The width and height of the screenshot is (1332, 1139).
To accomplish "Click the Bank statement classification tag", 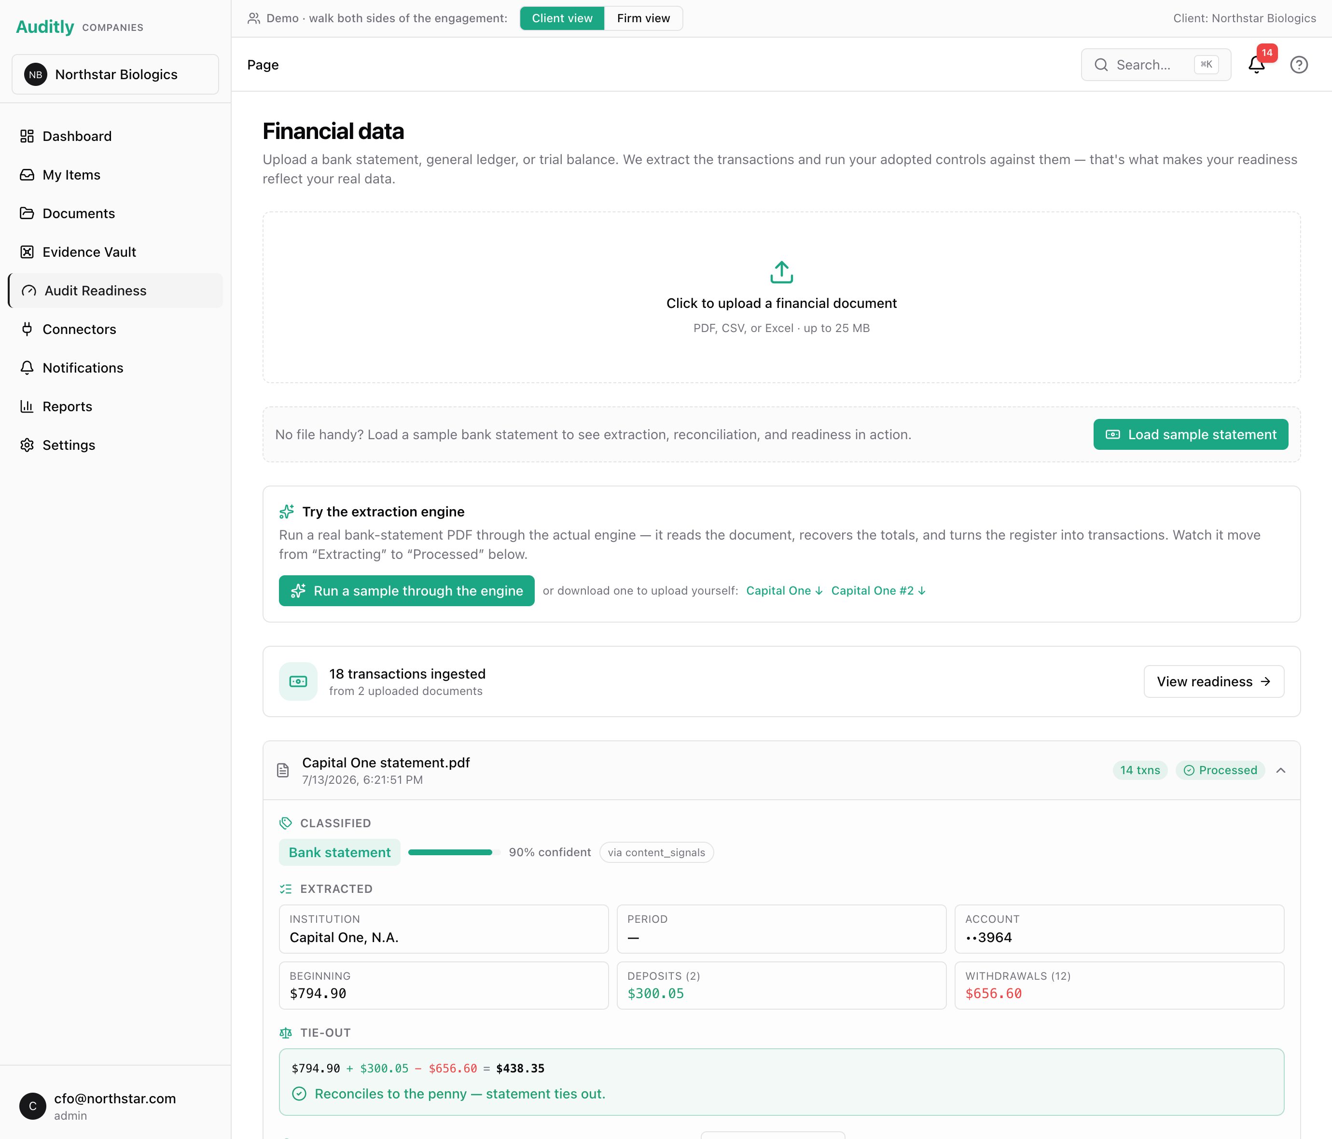I will pyautogui.click(x=339, y=852).
